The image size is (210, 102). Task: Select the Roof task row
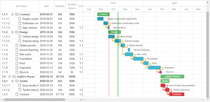[42, 63]
